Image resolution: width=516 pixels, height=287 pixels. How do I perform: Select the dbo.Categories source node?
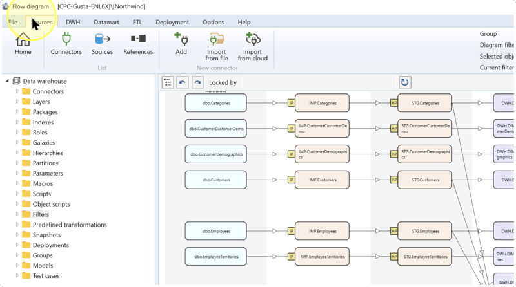tap(215, 103)
